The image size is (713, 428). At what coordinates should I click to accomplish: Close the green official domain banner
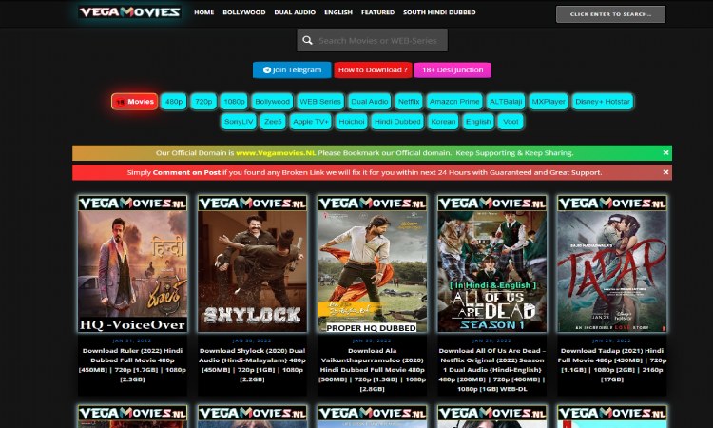tap(665, 153)
